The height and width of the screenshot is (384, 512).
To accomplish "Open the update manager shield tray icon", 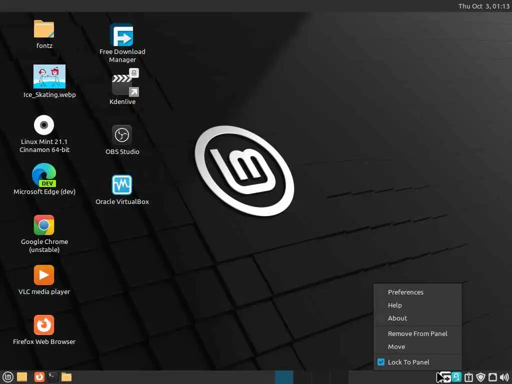I will [x=480, y=377].
